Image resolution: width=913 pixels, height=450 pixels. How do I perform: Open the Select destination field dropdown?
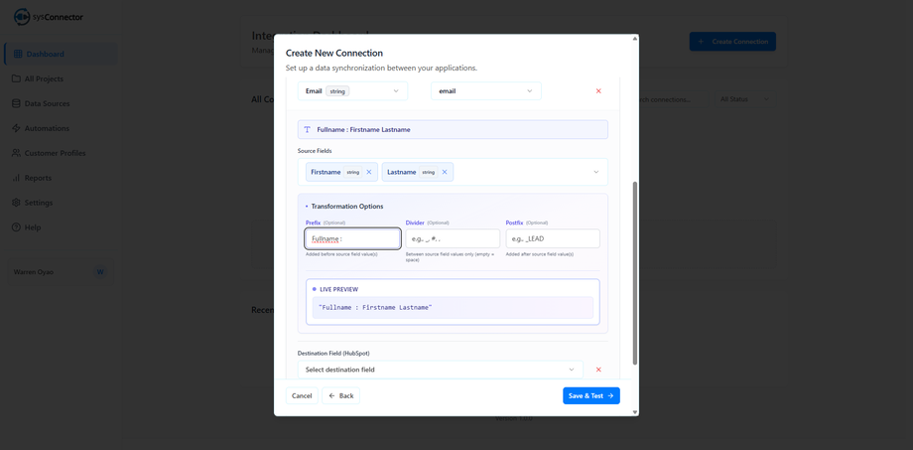click(441, 370)
